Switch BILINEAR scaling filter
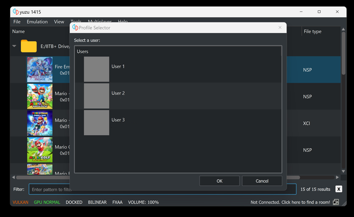Viewport: 354px width, 217px height. pos(97,202)
